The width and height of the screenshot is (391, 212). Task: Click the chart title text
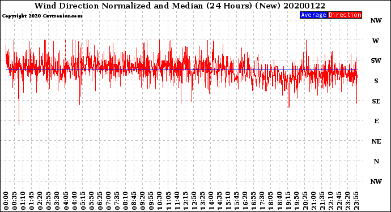pos(180,6)
